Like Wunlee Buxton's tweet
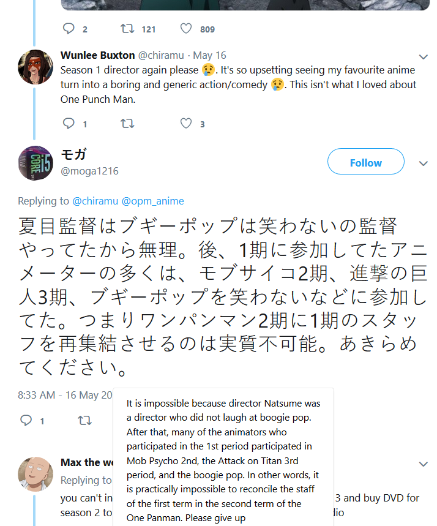 pos(186,124)
